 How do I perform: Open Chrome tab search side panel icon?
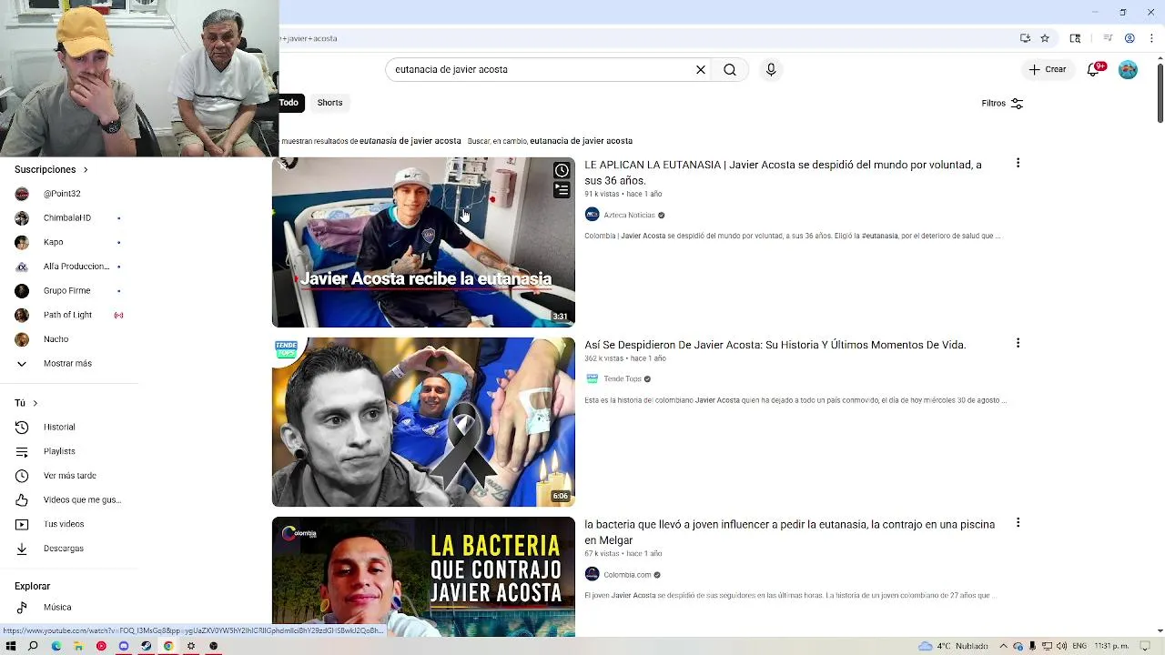coord(1075,38)
